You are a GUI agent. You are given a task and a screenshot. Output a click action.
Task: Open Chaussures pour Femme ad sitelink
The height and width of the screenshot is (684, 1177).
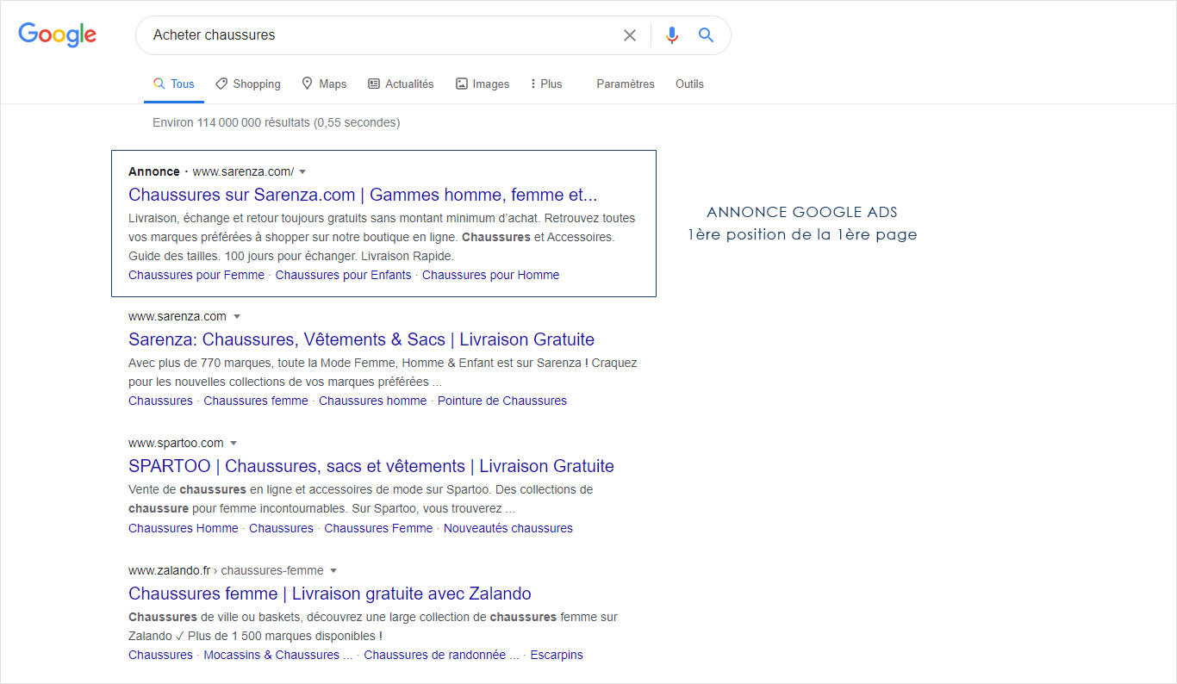[196, 275]
